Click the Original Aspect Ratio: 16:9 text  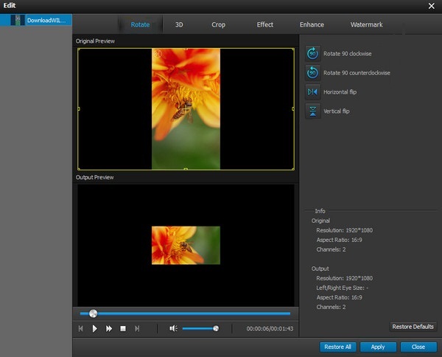(x=339, y=240)
